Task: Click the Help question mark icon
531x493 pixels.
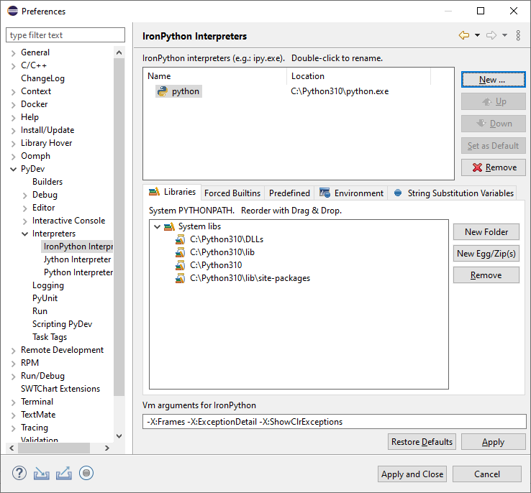Action: 19,473
